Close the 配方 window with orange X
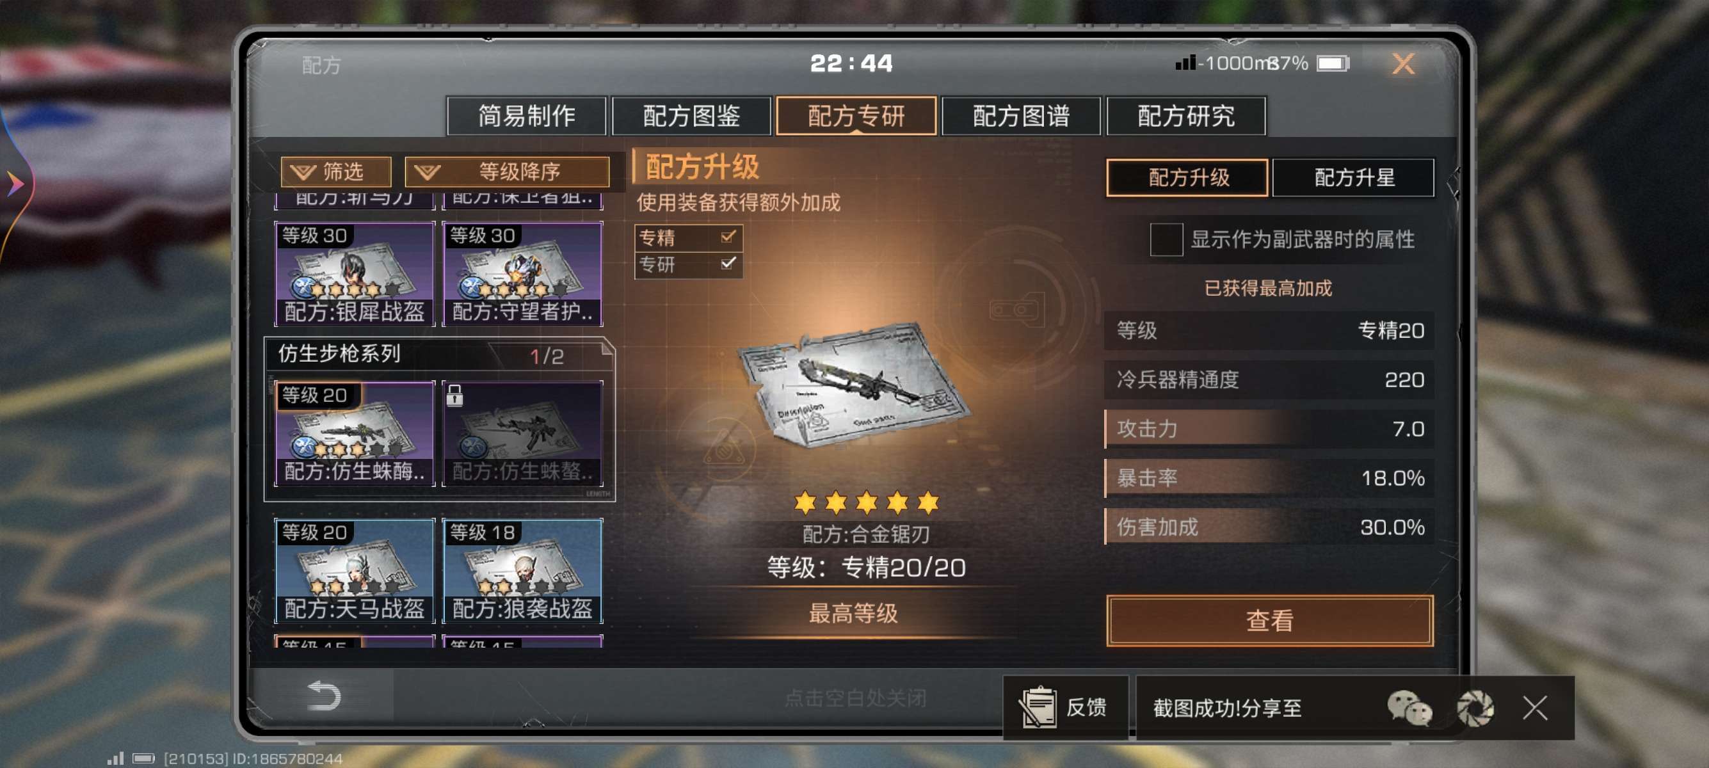Screen dimensions: 1709x768 [x=1402, y=63]
